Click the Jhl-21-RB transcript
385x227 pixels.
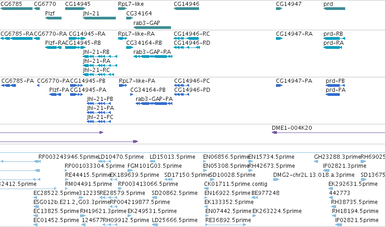[x=100, y=57]
